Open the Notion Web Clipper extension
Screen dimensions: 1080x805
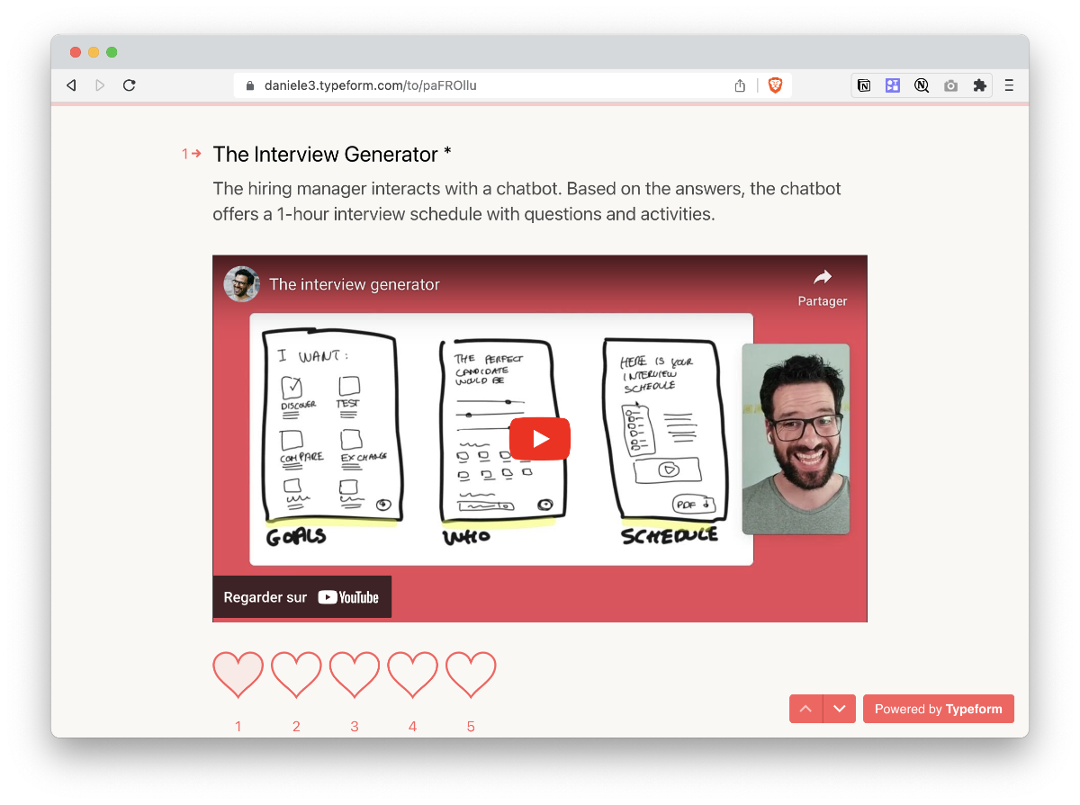click(864, 85)
